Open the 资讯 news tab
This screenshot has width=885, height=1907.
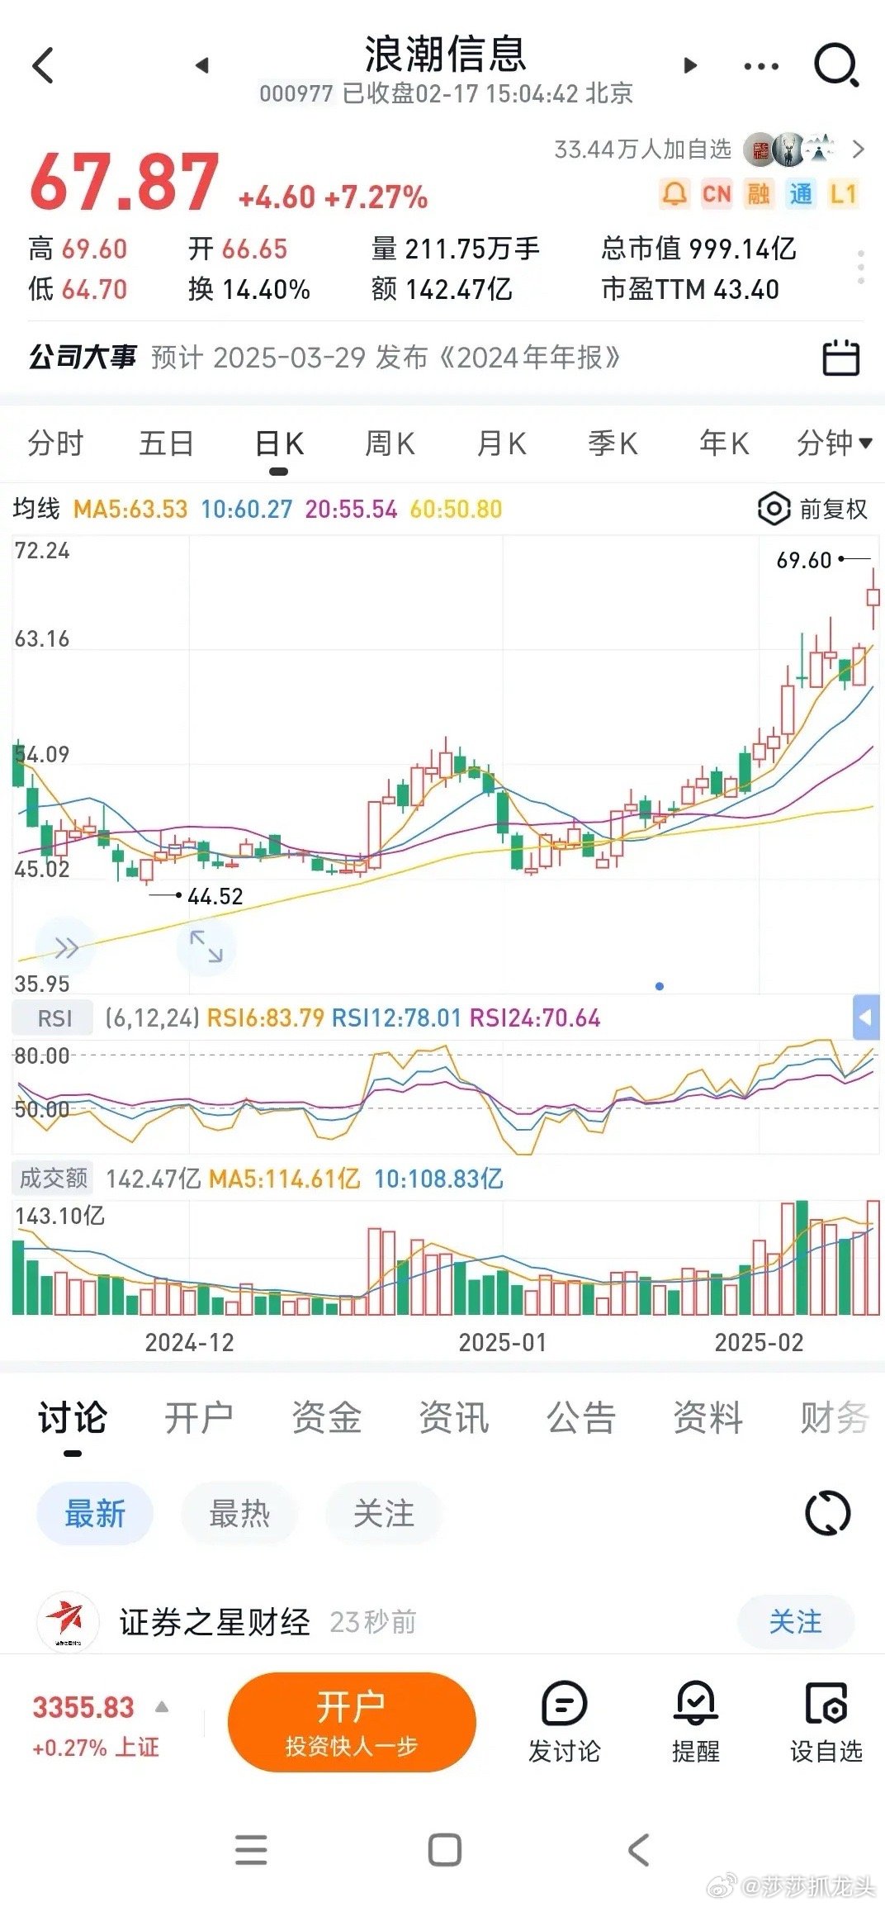[x=454, y=1418]
